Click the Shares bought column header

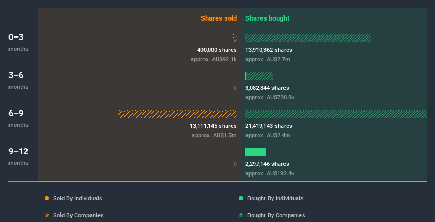click(x=268, y=18)
